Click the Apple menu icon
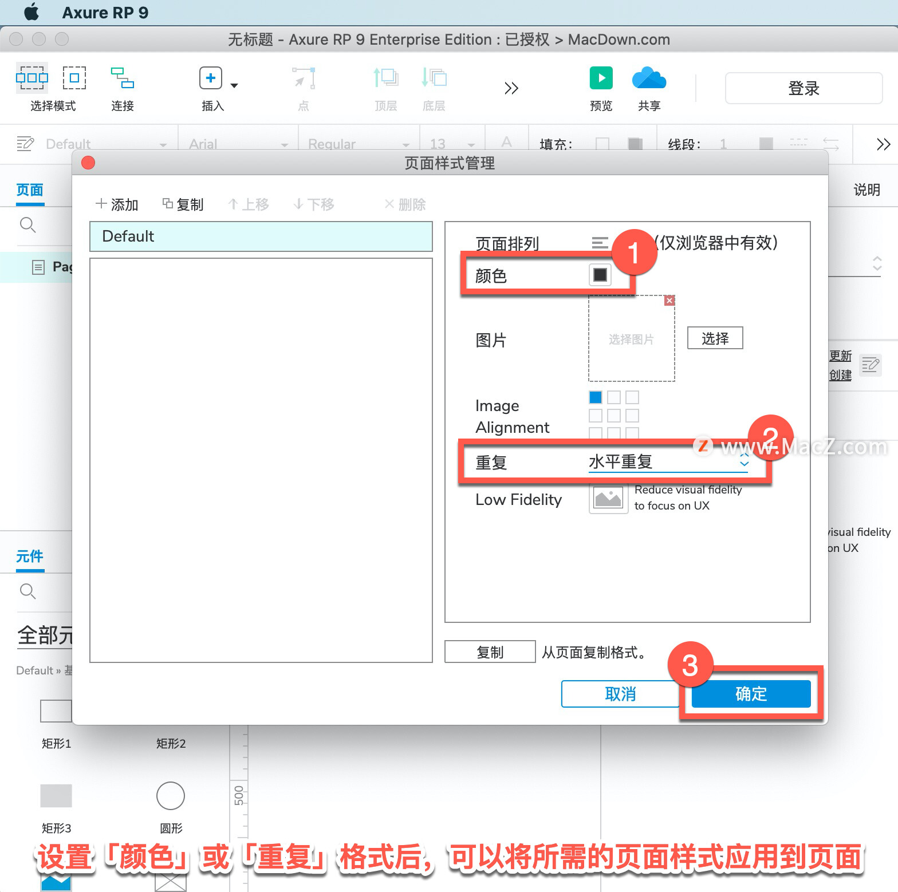The height and width of the screenshot is (892, 898). pyautogui.click(x=31, y=12)
